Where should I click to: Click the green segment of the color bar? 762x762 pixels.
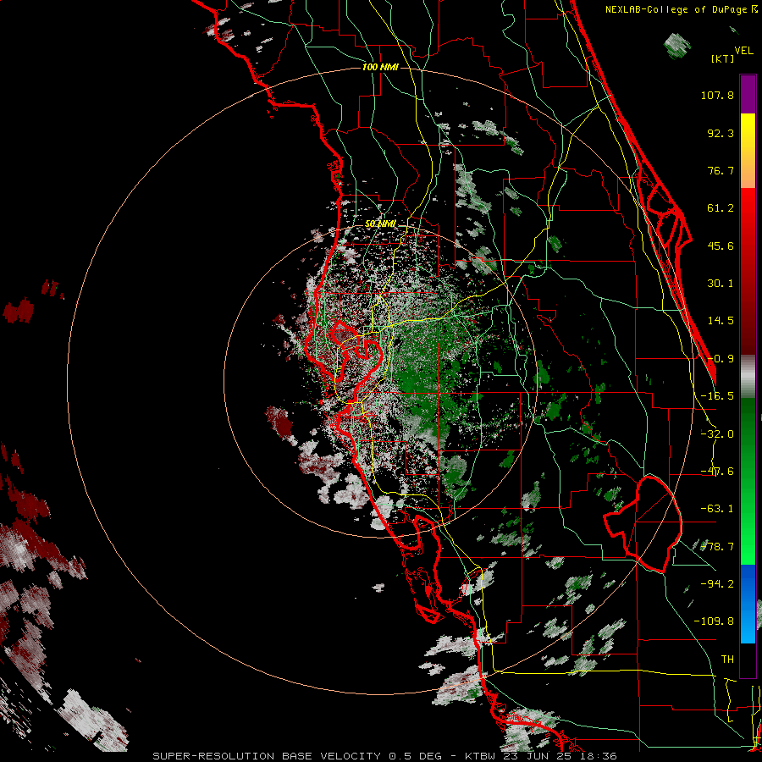coord(748,481)
